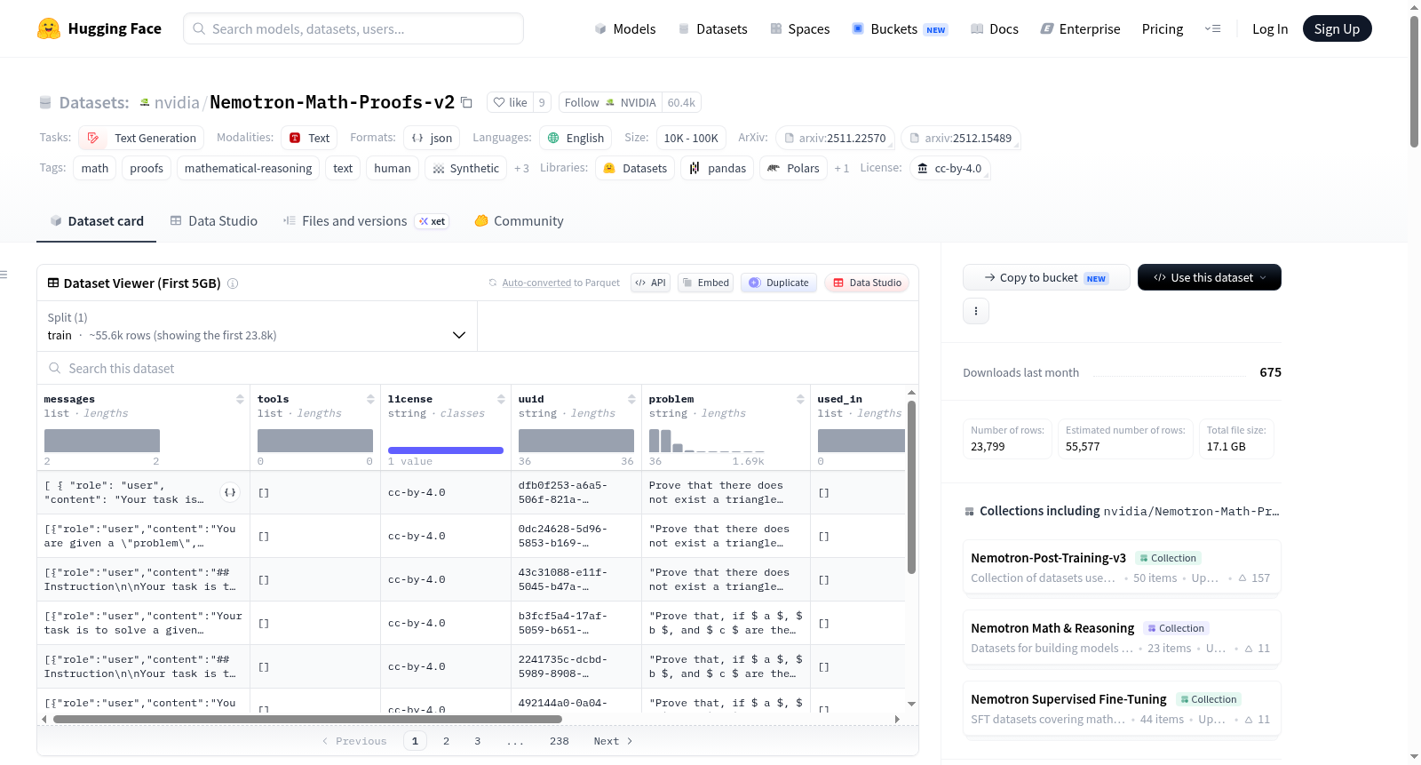Open the navigation overflow menu icon
Viewport: 1421px width, 765px height.
(1212, 29)
